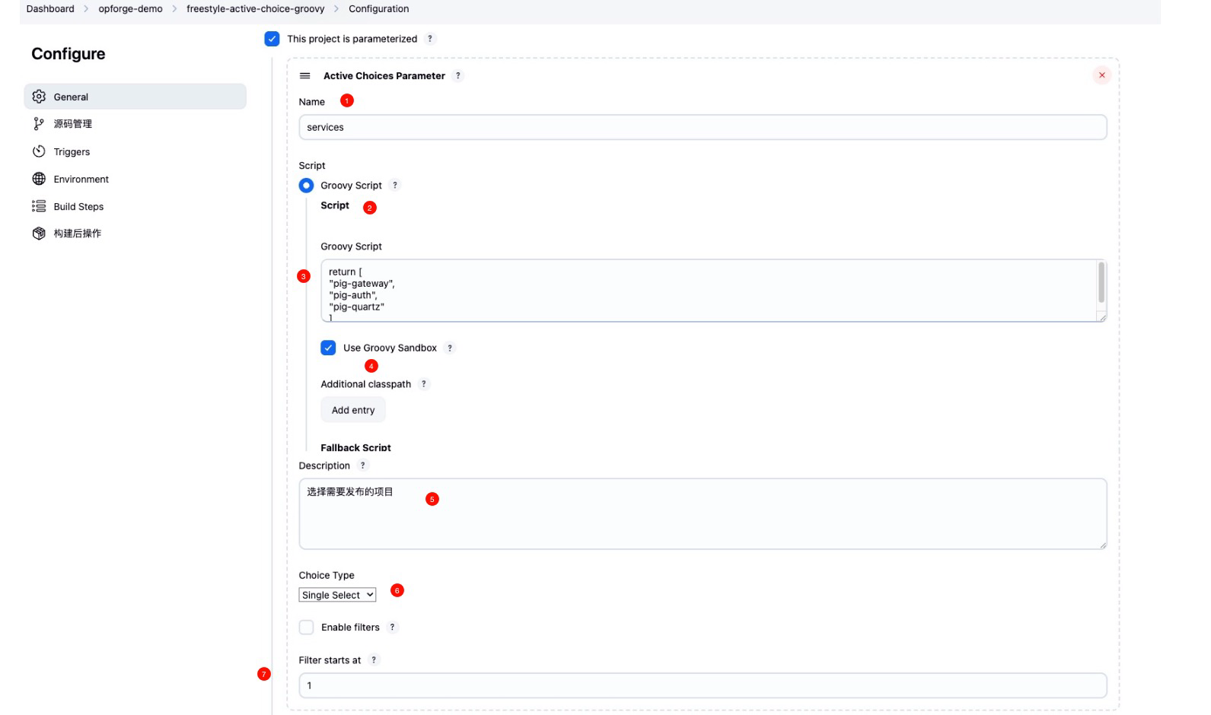Click the Triggers clock icon
1211x715 pixels.
(x=39, y=151)
